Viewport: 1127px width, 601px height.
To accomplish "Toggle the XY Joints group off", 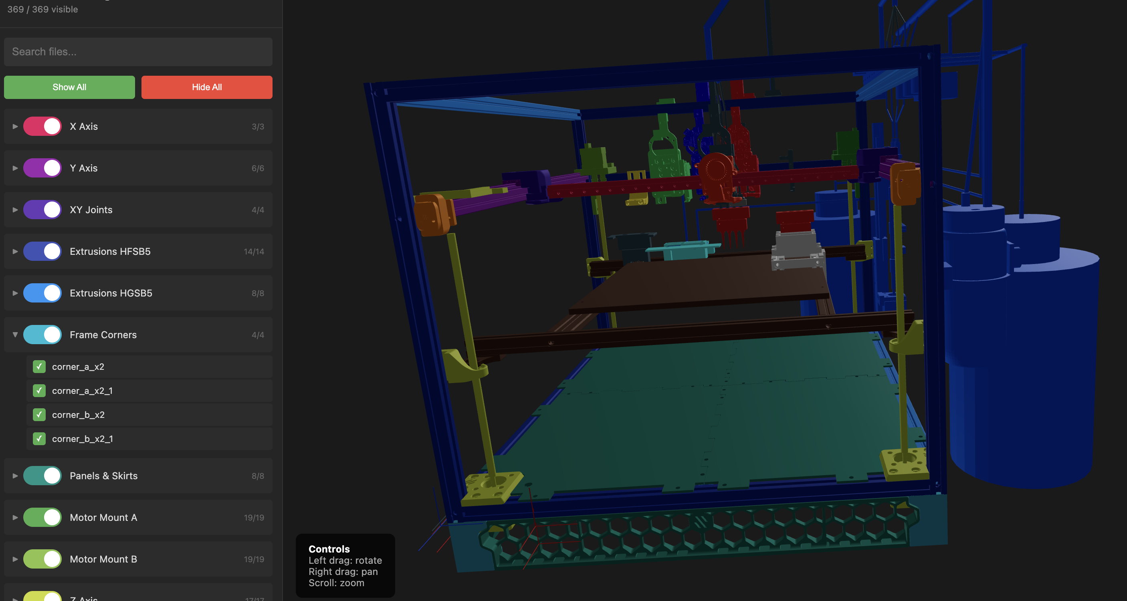I will 42,210.
